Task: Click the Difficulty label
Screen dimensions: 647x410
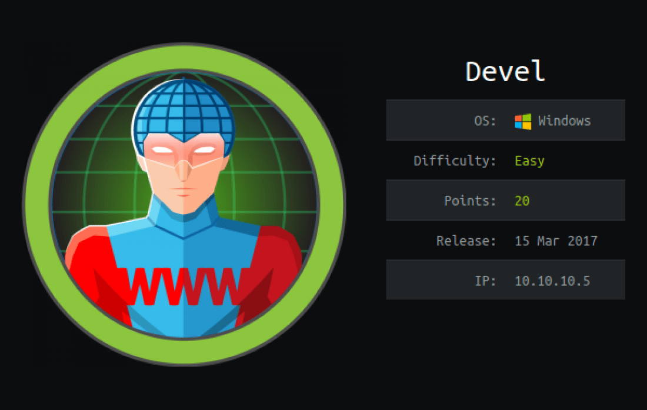Action: click(455, 161)
